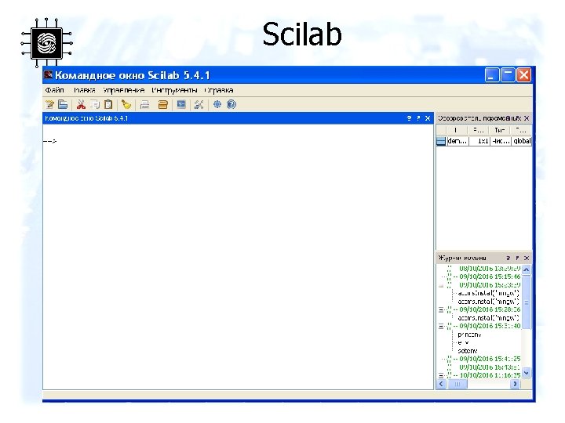Launch SciNotes editor from the toolbar
Screen dimensions: 565x423
[49, 105]
